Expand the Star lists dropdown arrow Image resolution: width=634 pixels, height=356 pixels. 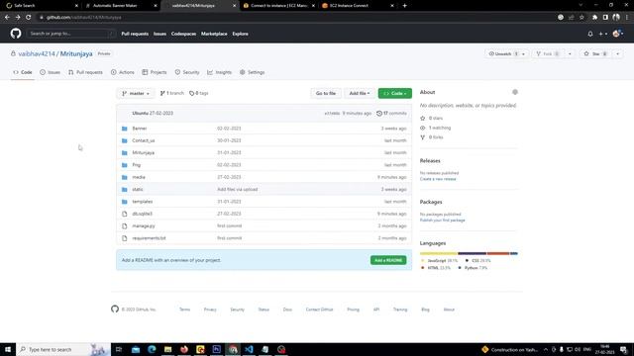(617, 53)
